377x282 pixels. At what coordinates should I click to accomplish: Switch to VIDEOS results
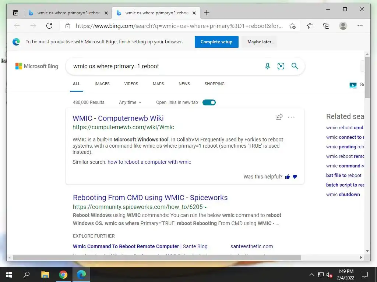pos(131,84)
